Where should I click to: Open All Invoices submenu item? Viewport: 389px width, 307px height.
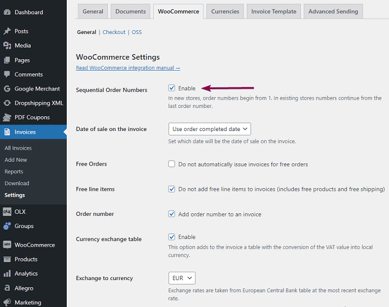click(x=18, y=148)
